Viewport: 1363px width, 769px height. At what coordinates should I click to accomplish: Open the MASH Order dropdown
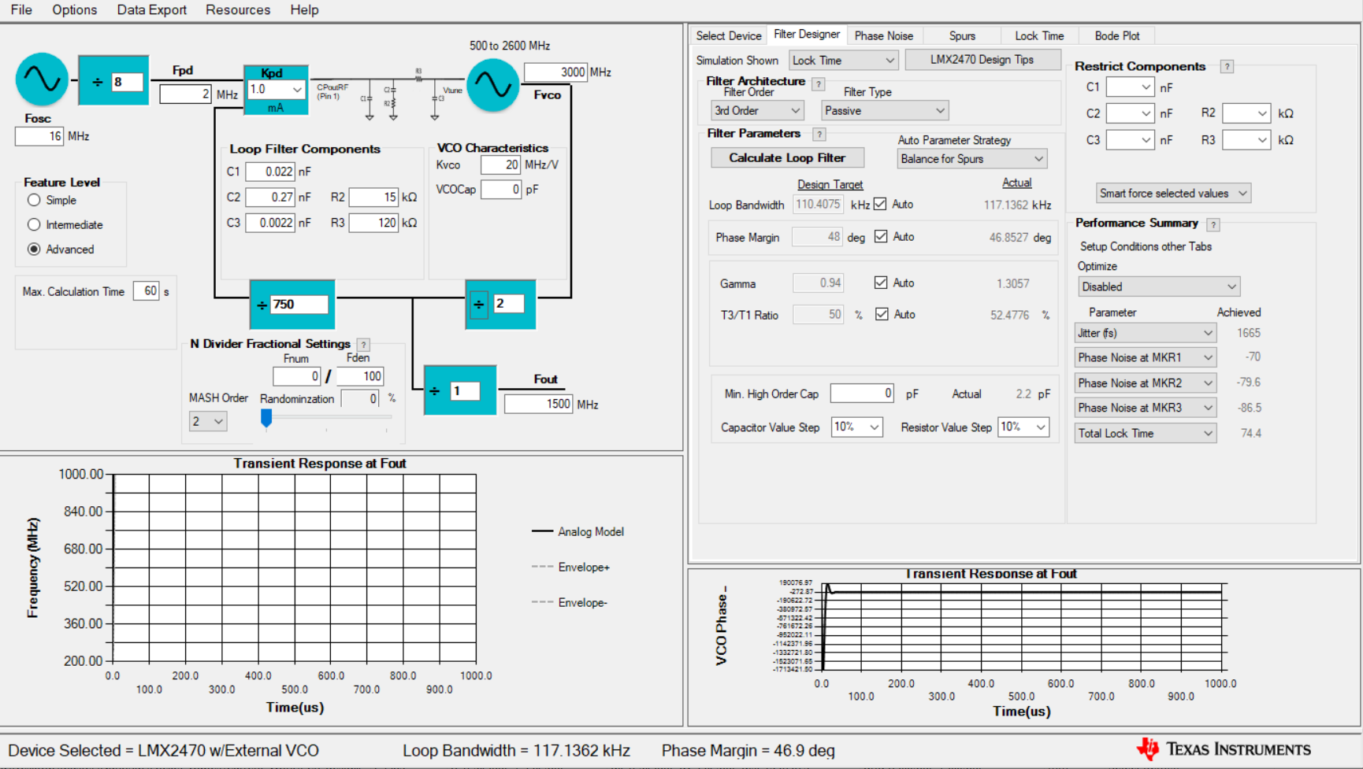(208, 421)
